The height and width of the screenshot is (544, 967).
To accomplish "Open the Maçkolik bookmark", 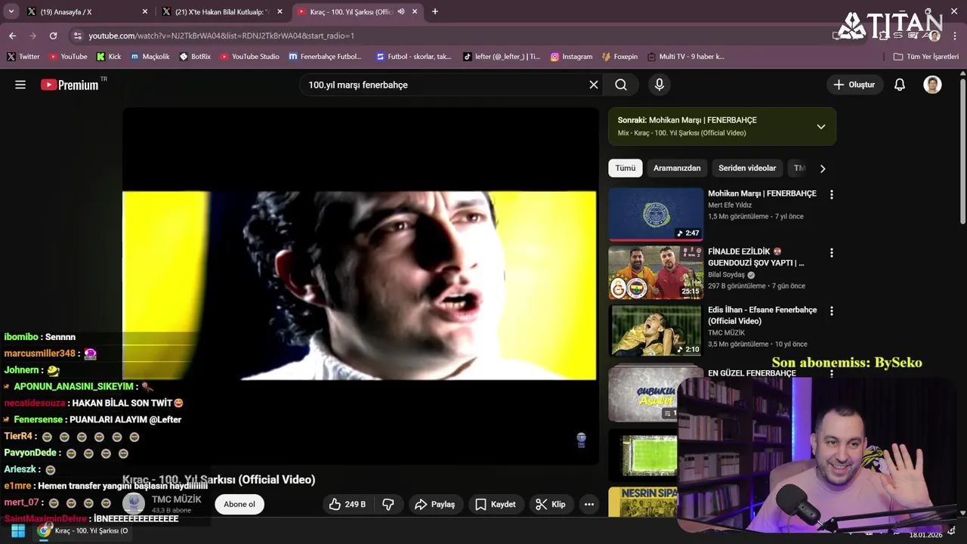I will [x=150, y=57].
